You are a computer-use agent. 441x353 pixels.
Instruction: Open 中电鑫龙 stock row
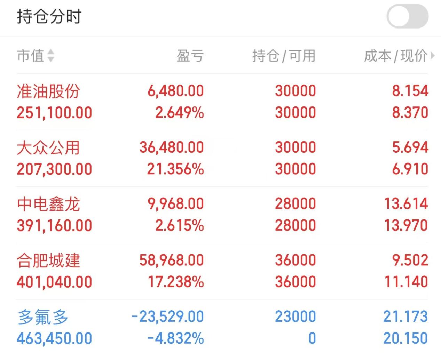click(222, 215)
